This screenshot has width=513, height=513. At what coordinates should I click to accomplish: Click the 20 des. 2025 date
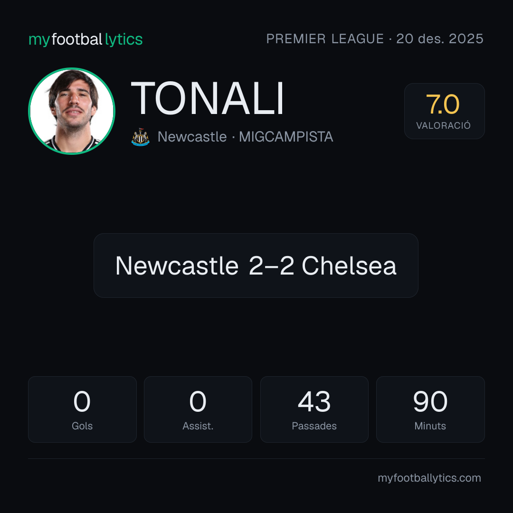click(x=440, y=38)
